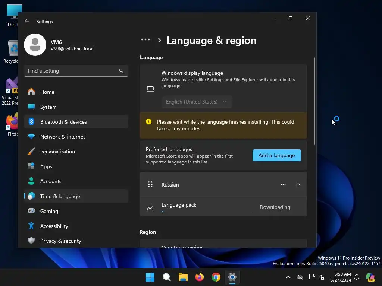Click the Language pack download icon
This screenshot has height=286, width=382.
pos(150,207)
